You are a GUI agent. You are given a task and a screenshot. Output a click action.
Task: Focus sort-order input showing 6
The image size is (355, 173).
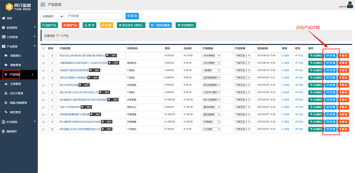pyautogui.click(x=52, y=100)
